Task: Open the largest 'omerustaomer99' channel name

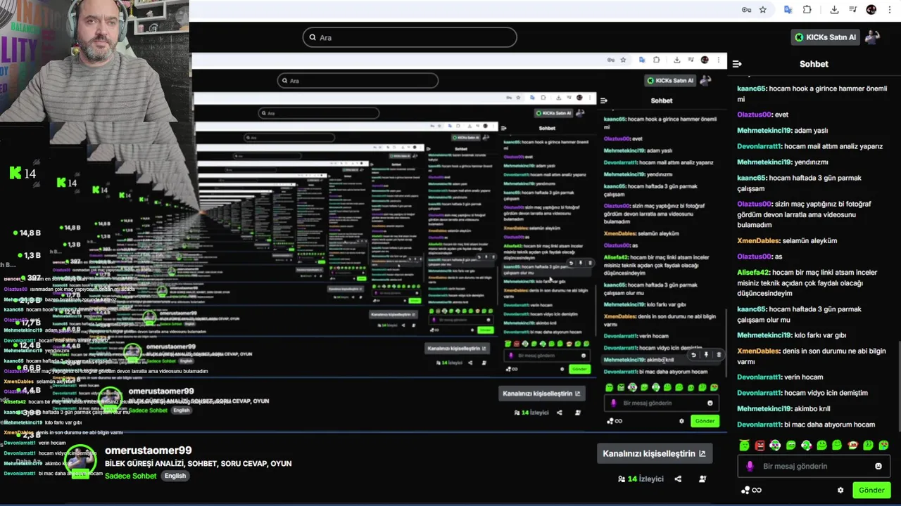Action: tap(148, 450)
